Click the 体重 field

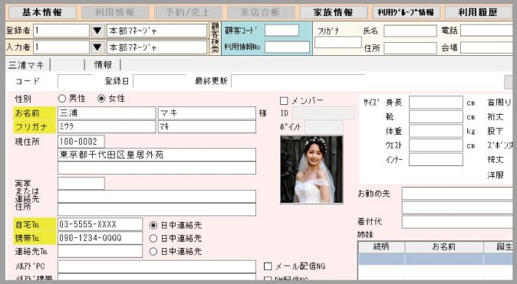pyautogui.click(x=436, y=131)
